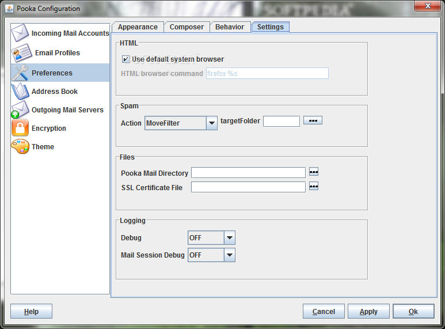
Task: Open the Encryption section
Action: pyautogui.click(x=60, y=128)
